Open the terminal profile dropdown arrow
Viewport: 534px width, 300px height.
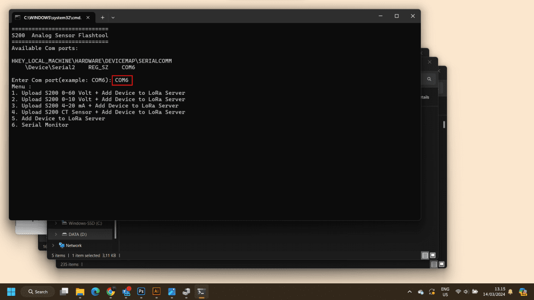113,17
